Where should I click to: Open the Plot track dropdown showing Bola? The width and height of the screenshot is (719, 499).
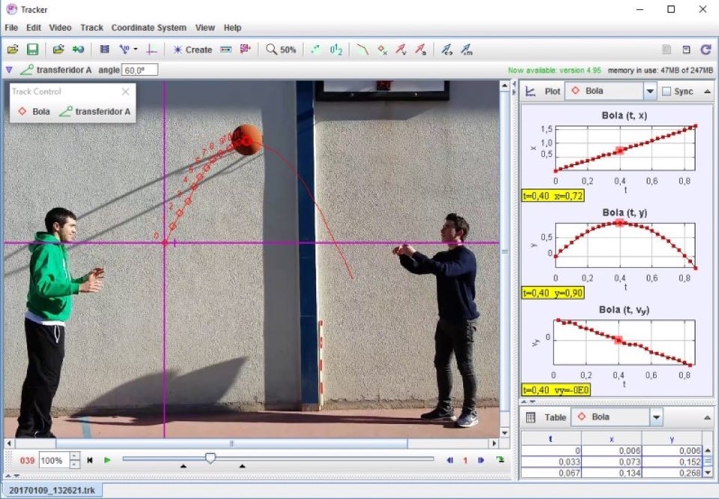(x=611, y=91)
